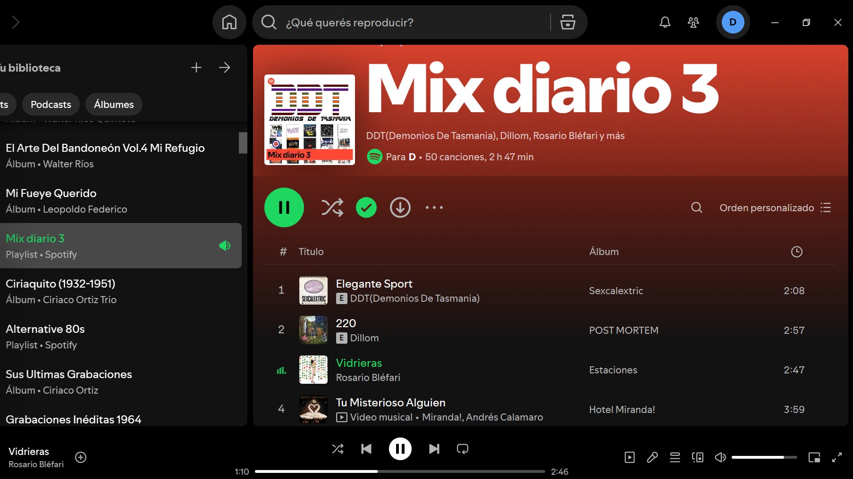The image size is (853, 479).
Task: Click Elegante Sport album thumbnail
Action: pos(313,290)
